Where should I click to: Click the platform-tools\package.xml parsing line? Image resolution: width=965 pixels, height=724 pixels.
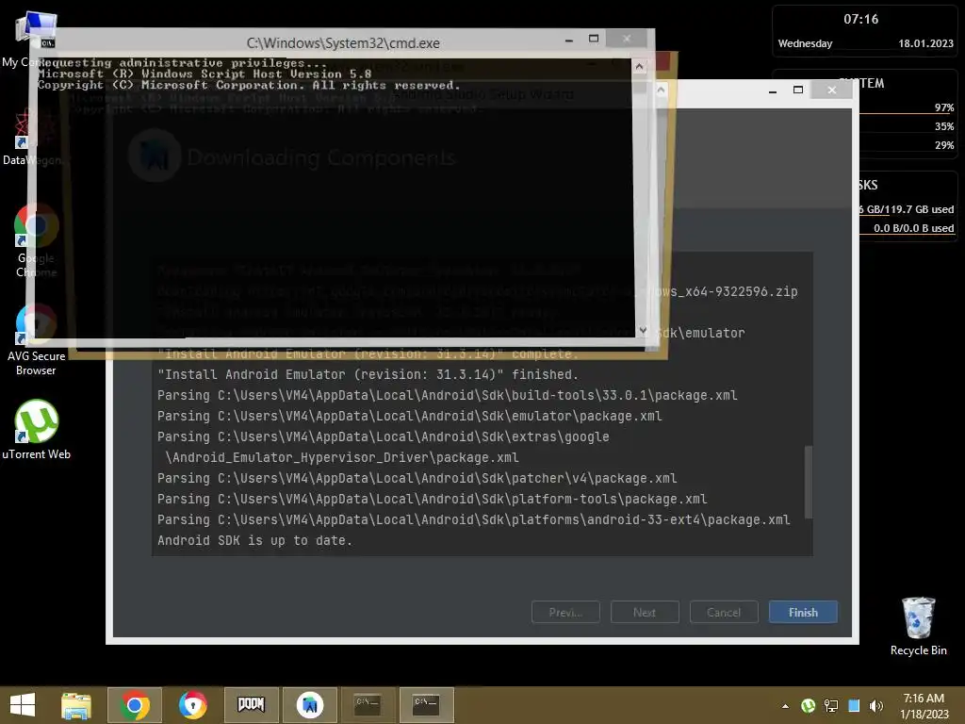coord(432,499)
